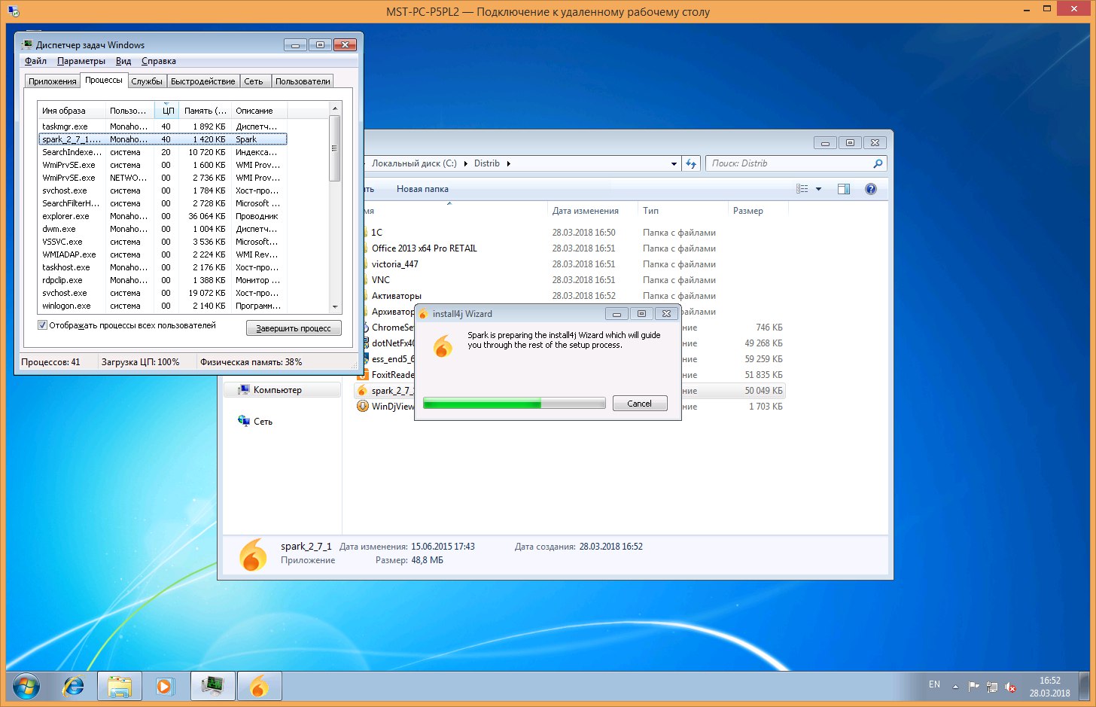
Task: Sort processes by Имя образа column
Action: point(72,111)
